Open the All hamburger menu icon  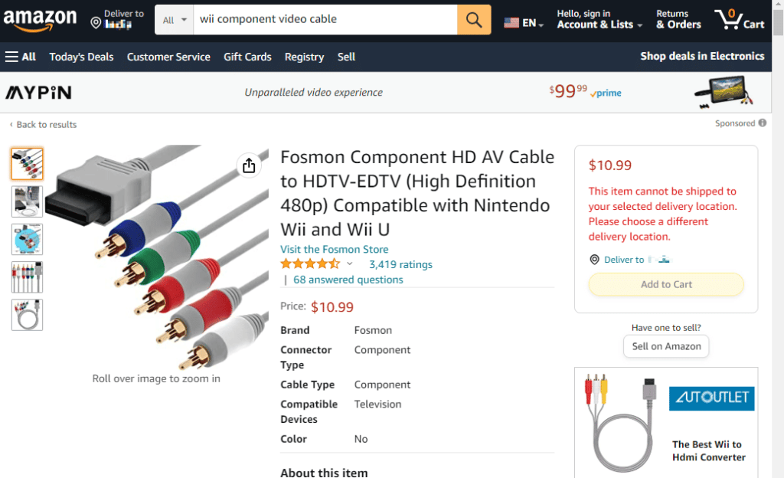pyautogui.click(x=11, y=56)
